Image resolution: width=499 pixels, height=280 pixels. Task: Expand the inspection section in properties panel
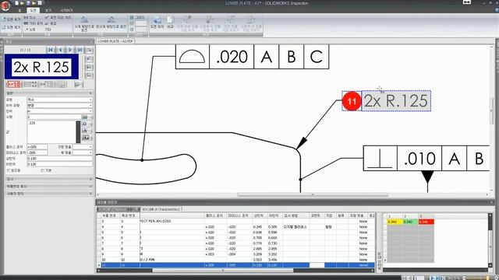[x=49, y=179]
